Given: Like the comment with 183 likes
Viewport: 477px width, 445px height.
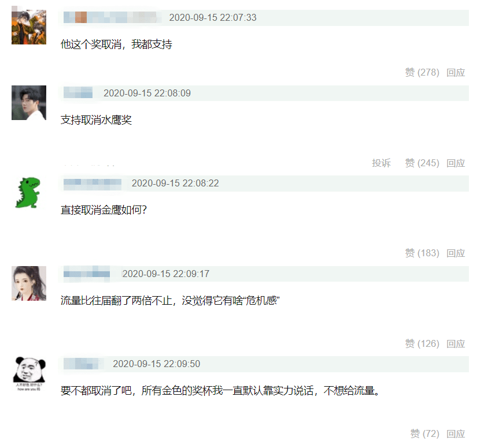Looking at the screenshot, I should click(422, 253).
